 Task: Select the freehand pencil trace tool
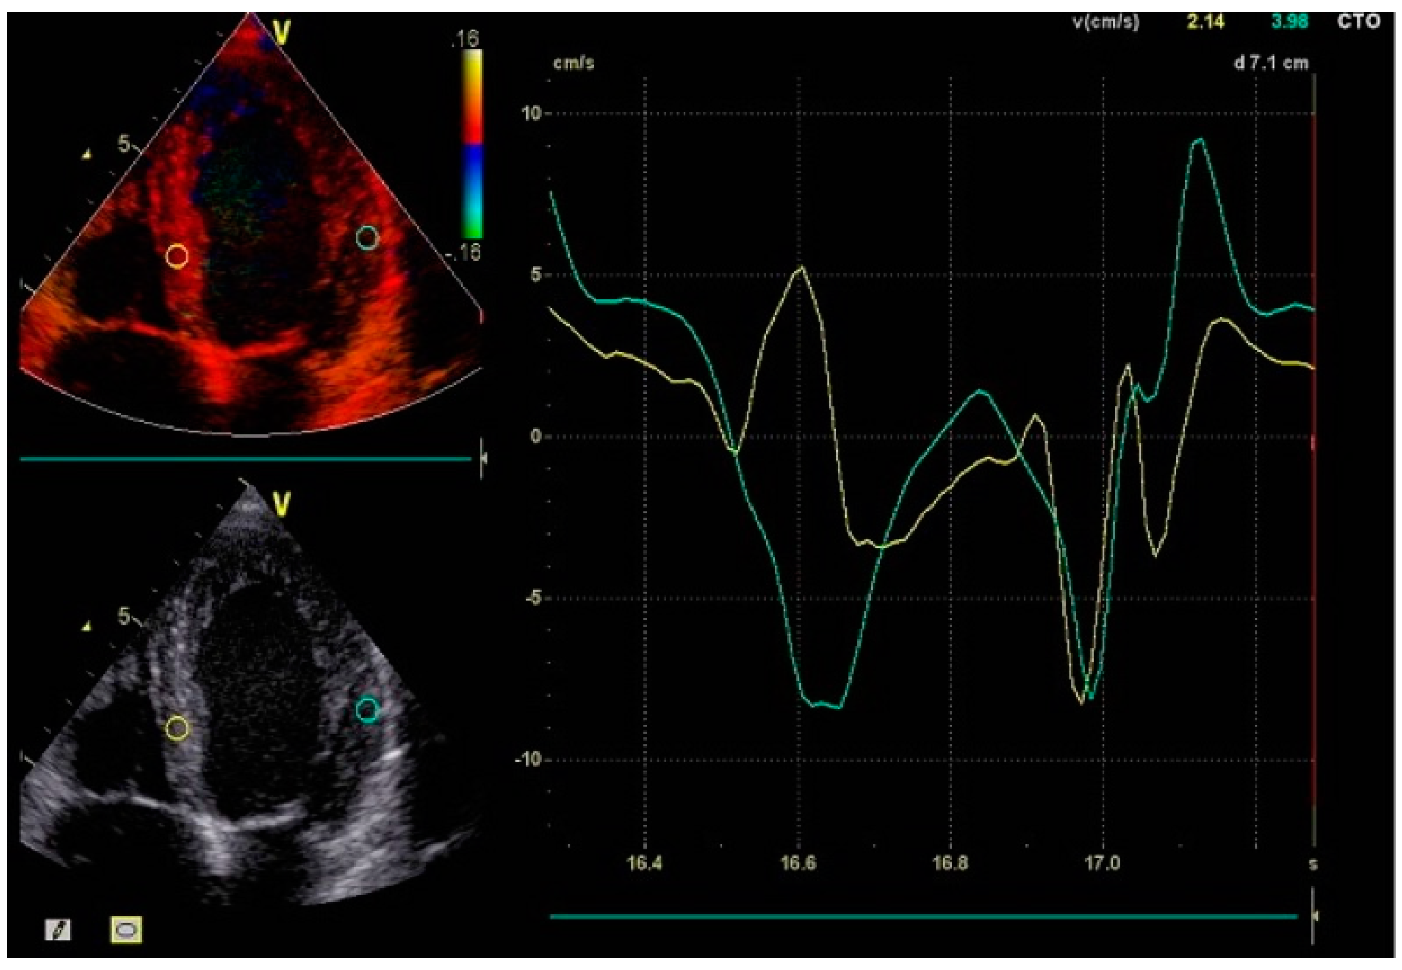pyautogui.click(x=58, y=929)
